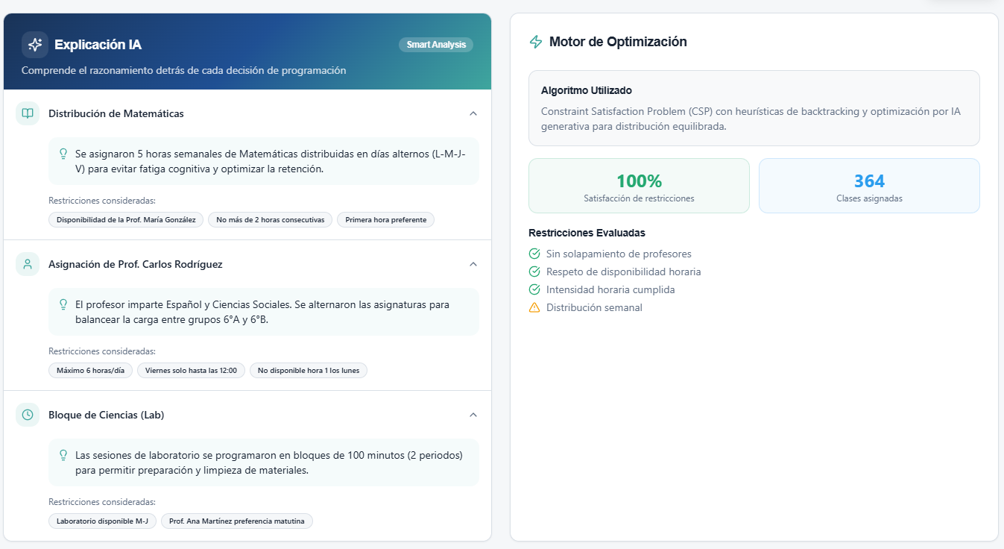Click the warning icon next to Distribución semanal
The width and height of the screenshot is (1004, 549).
(534, 307)
